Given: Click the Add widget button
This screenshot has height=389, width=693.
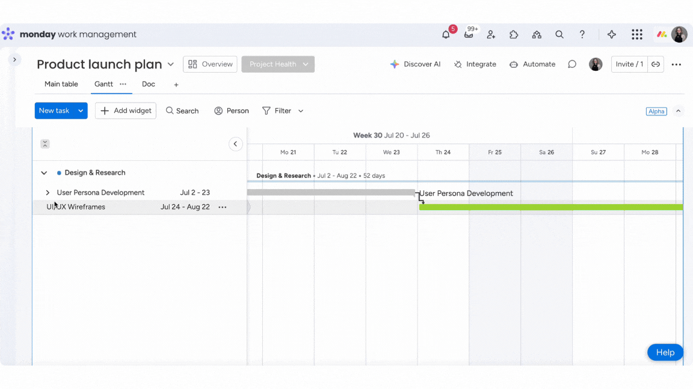Looking at the screenshot, I should [126, 111].
